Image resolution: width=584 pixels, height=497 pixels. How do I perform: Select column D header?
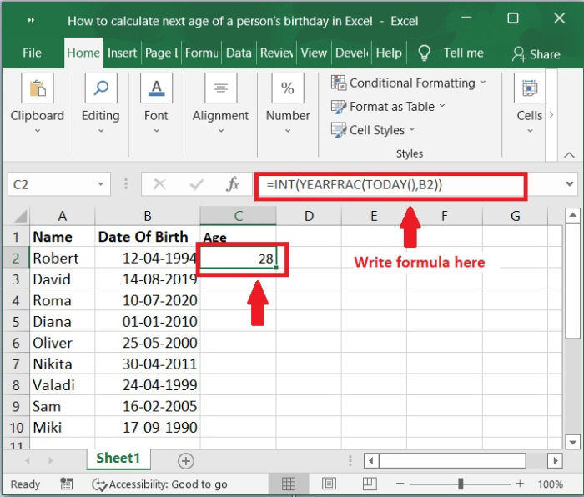coord(309,216)
